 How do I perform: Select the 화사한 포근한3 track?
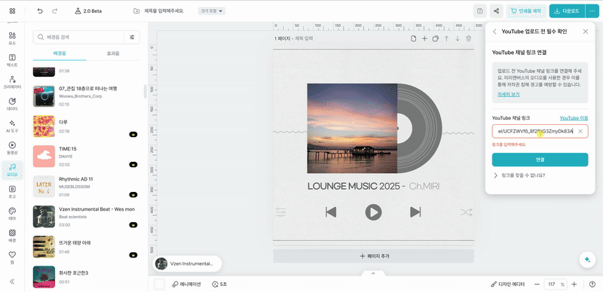coord(86,277)
